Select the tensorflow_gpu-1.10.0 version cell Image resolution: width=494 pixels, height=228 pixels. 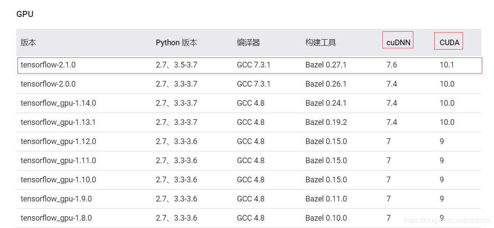tap(58, 180)
